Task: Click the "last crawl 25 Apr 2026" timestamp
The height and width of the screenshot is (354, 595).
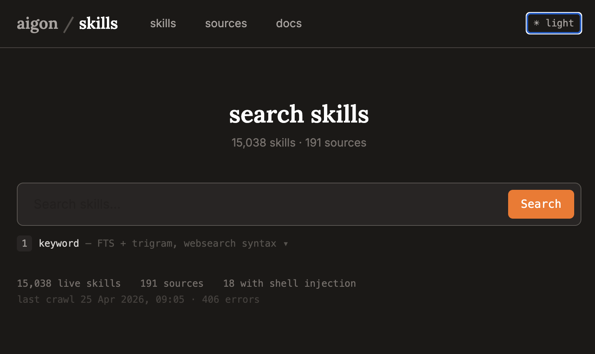Action: (100, 299)
